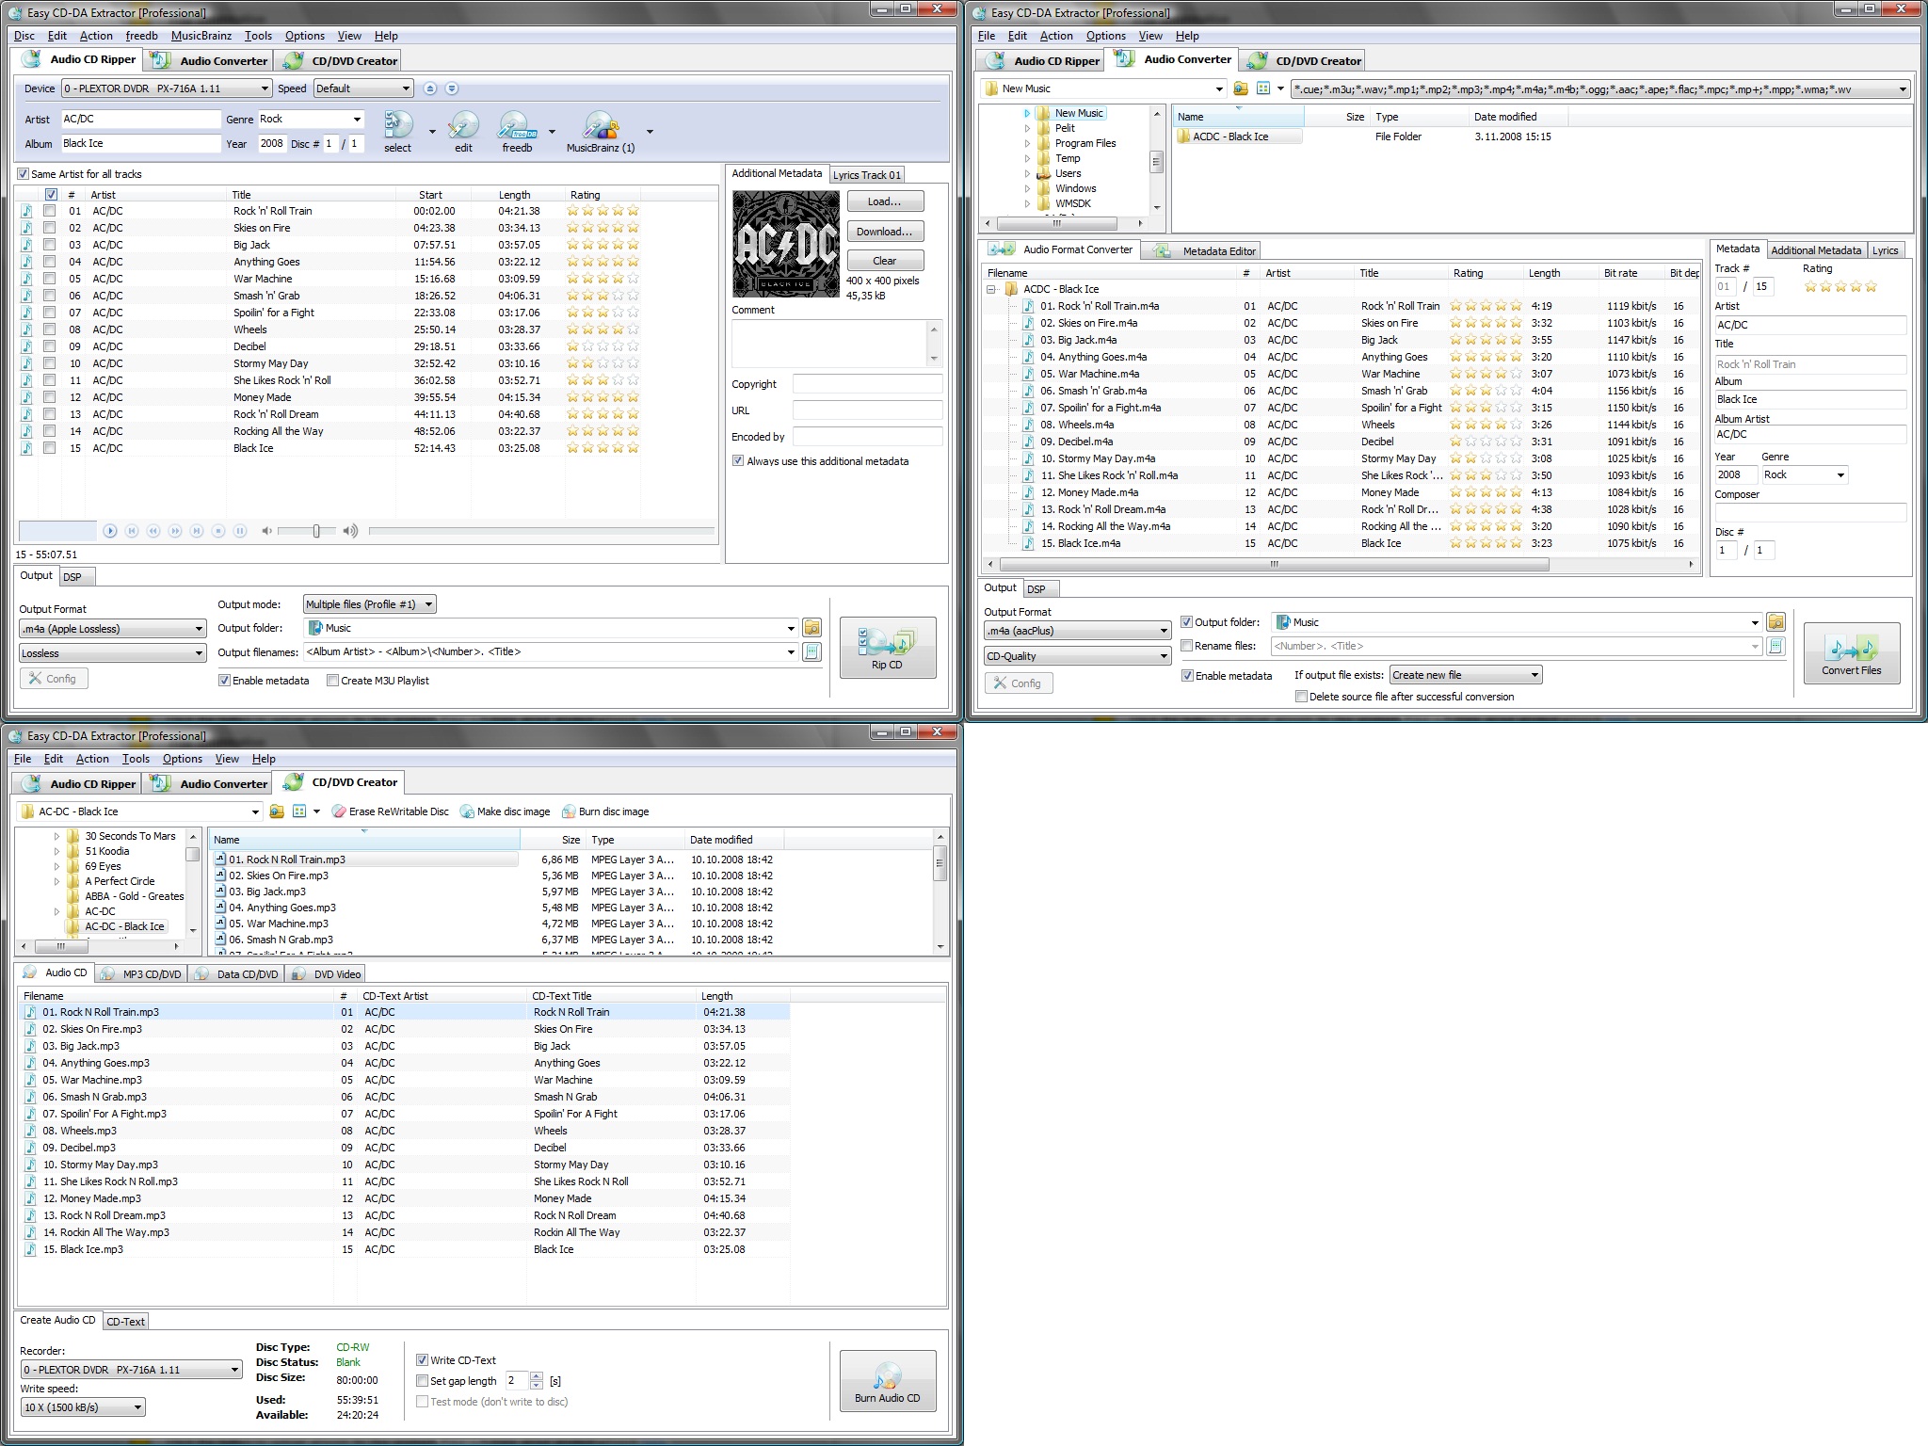Click the browse folder icon beside ripper Output folder
Viewport: 1928px width, 1446px height.
pyautogui.click(x=811, y=628)
